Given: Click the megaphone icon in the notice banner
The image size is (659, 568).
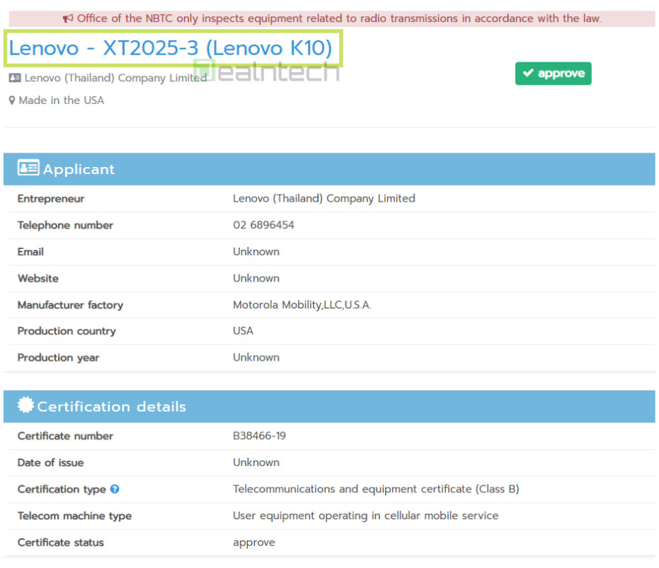Looking at the screenshot, I should [x=67, y=18].
